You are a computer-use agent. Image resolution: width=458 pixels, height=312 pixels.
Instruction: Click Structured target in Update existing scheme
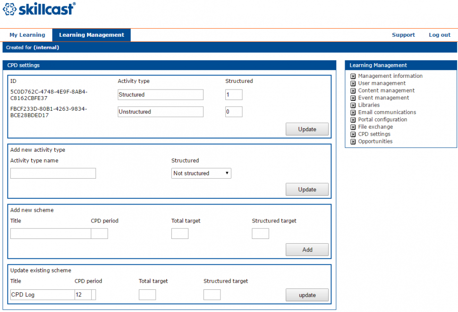click(x=212, y=295)
